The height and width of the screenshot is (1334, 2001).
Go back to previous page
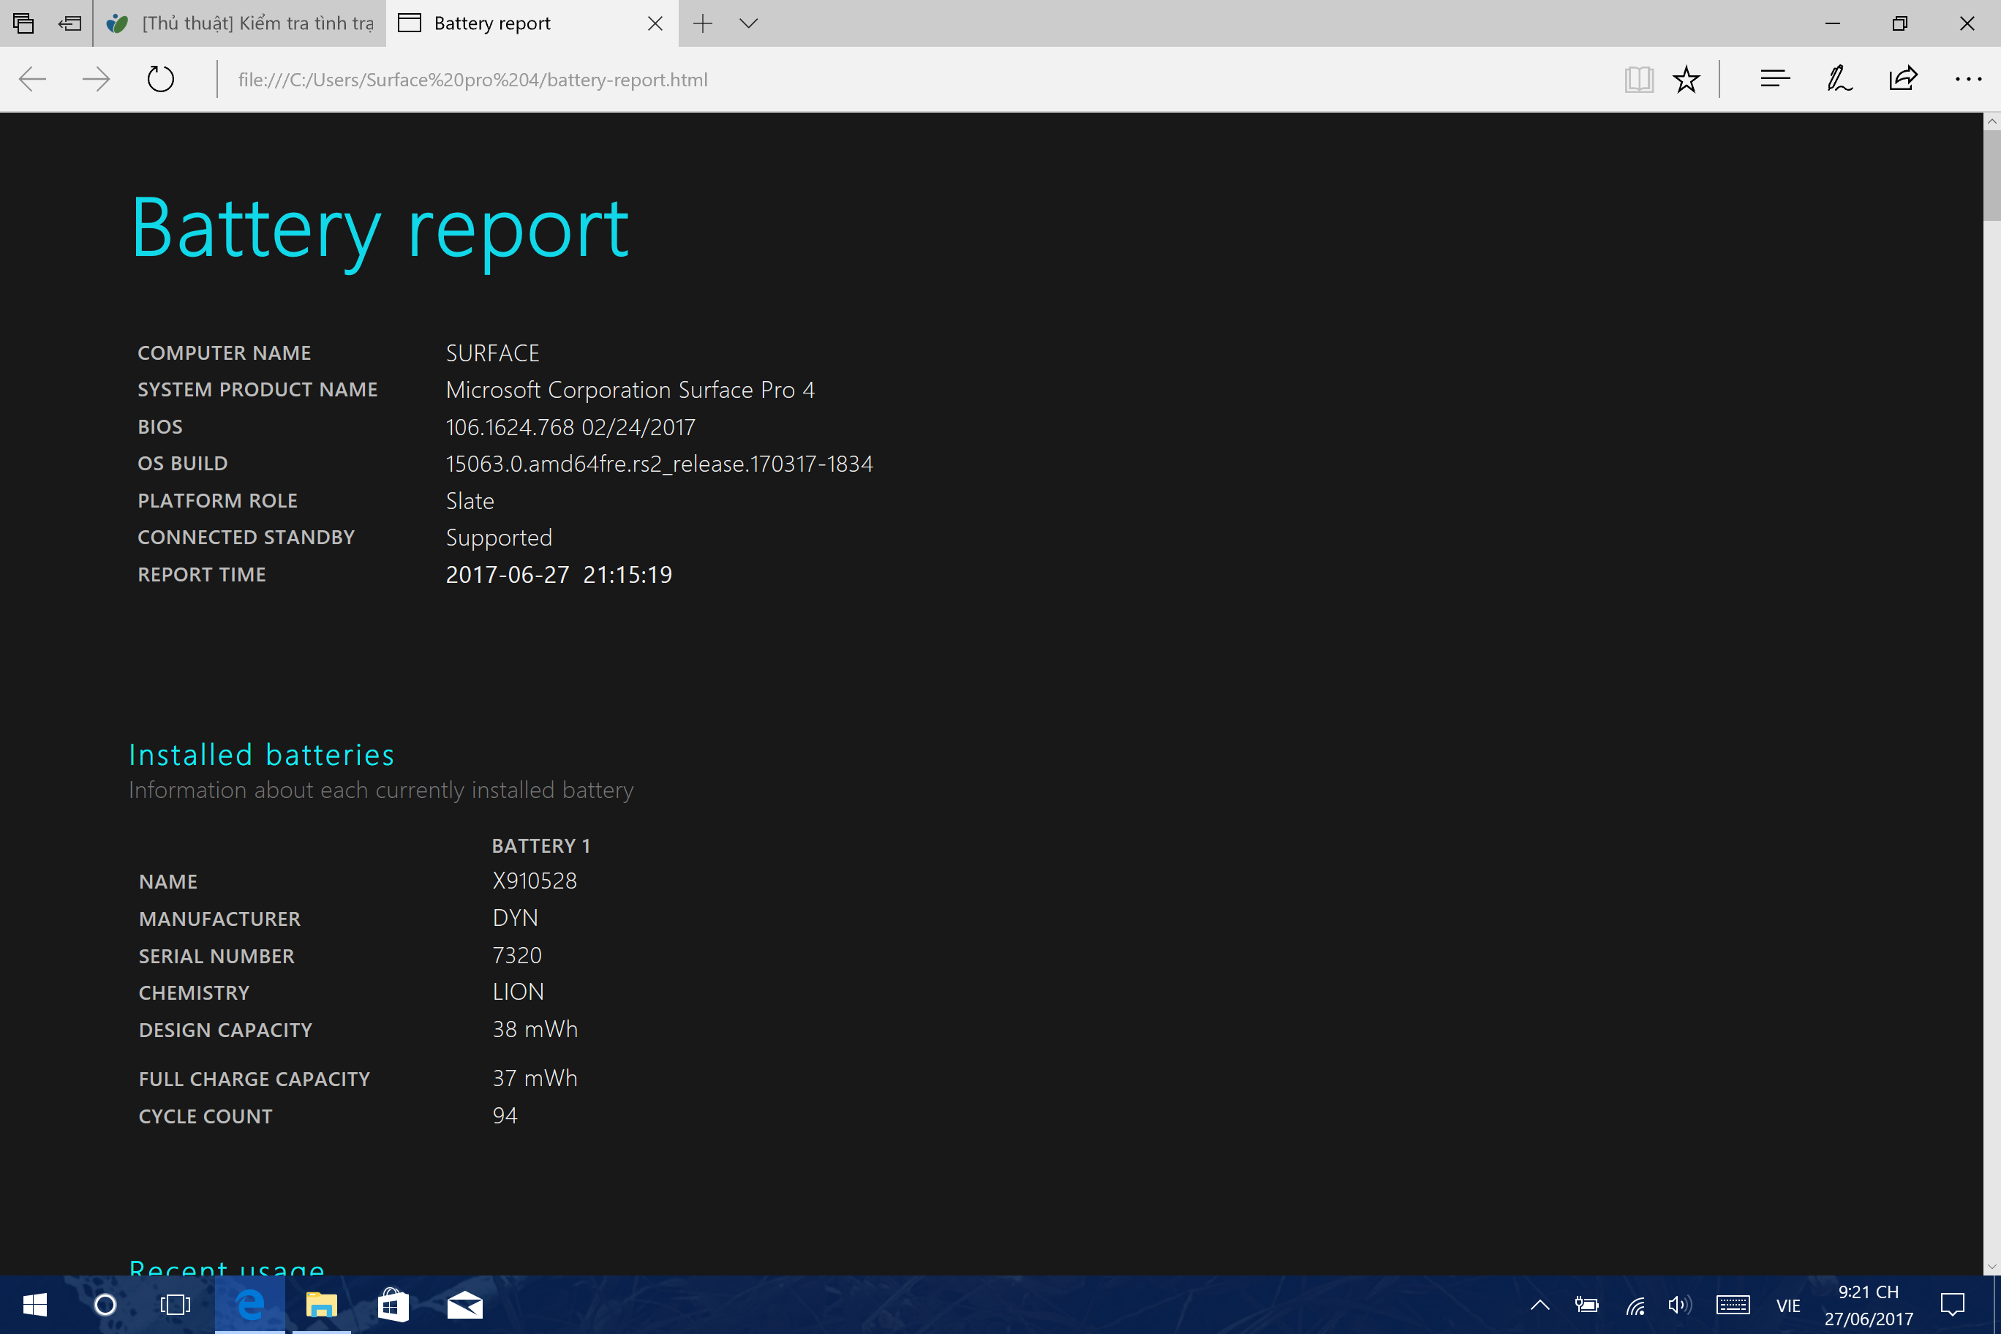point(32,79)
